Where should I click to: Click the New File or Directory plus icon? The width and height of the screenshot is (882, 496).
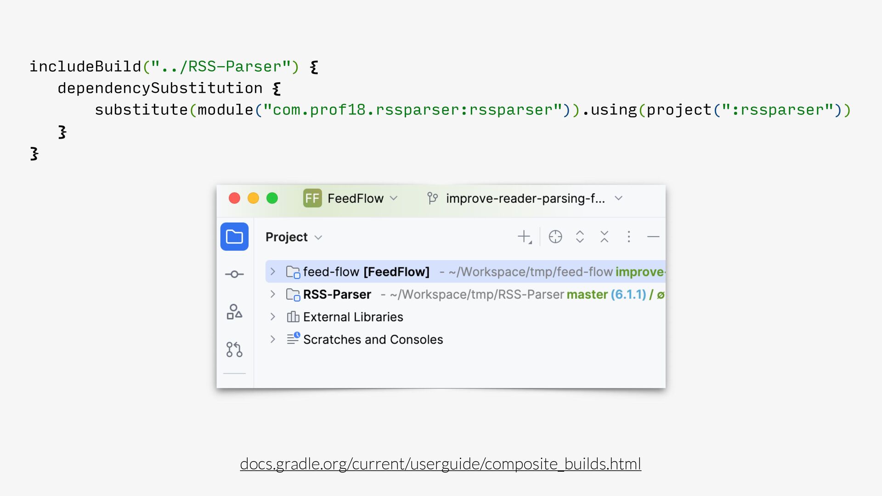[x=524, y=237]
